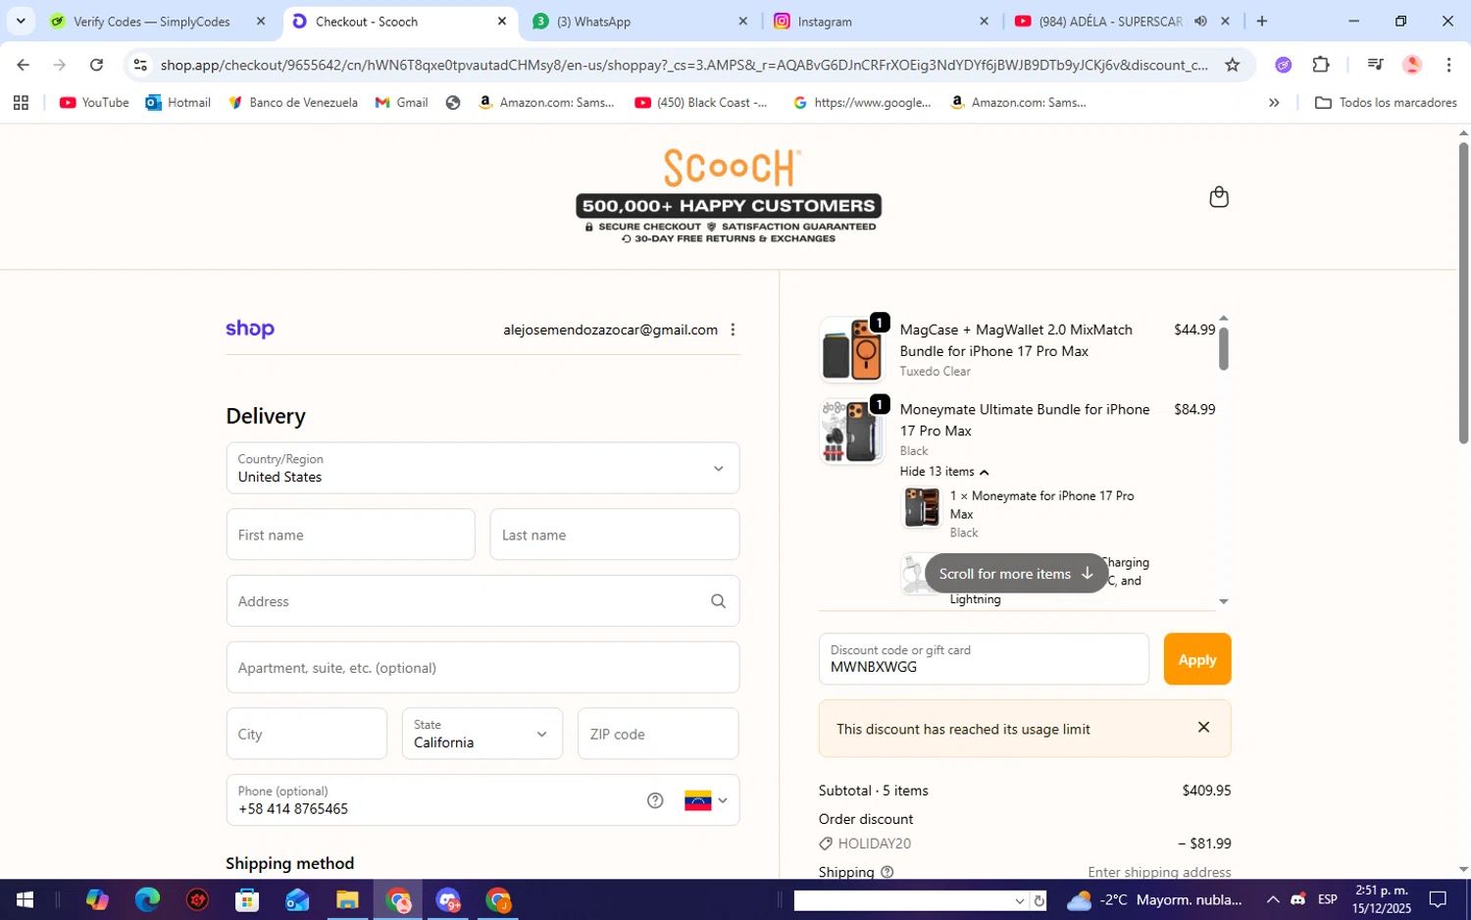Open Windows notification center
This screenshot has width=1471, height=920.
click(x=1438, y=899)
